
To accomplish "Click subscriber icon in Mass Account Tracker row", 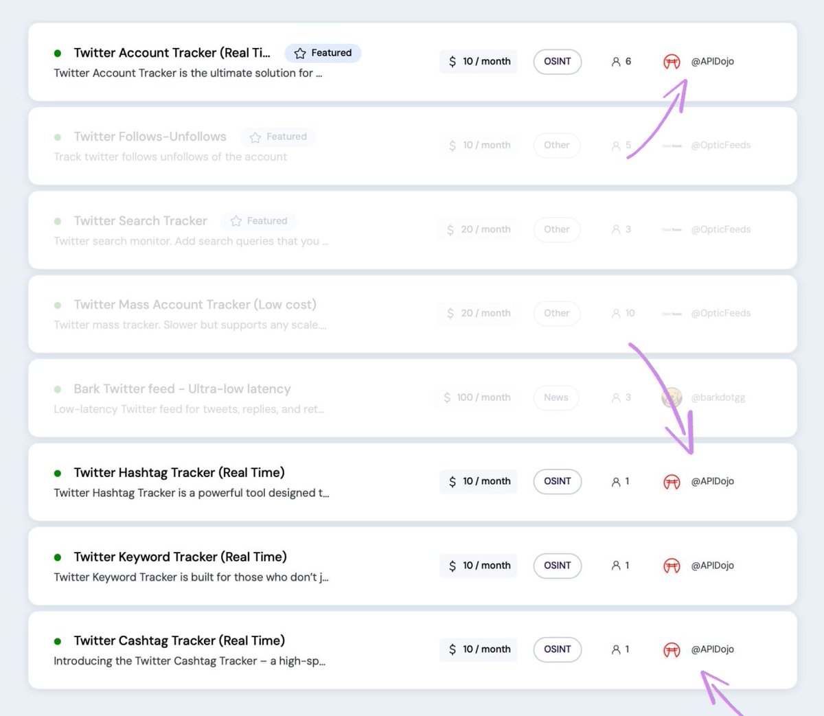I will [616, 314].
